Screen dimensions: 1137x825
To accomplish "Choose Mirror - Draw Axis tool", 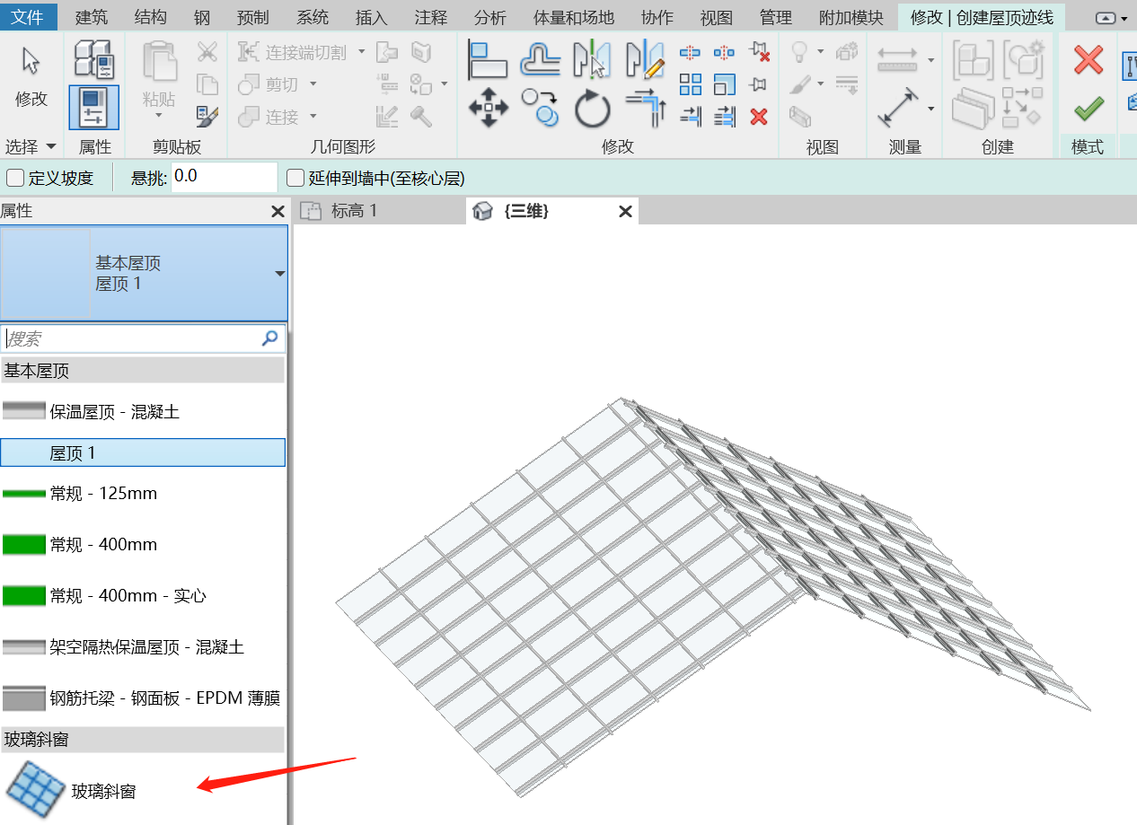I will (x=644, y=59).
